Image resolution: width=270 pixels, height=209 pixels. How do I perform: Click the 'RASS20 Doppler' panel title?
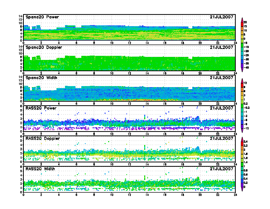42,139
